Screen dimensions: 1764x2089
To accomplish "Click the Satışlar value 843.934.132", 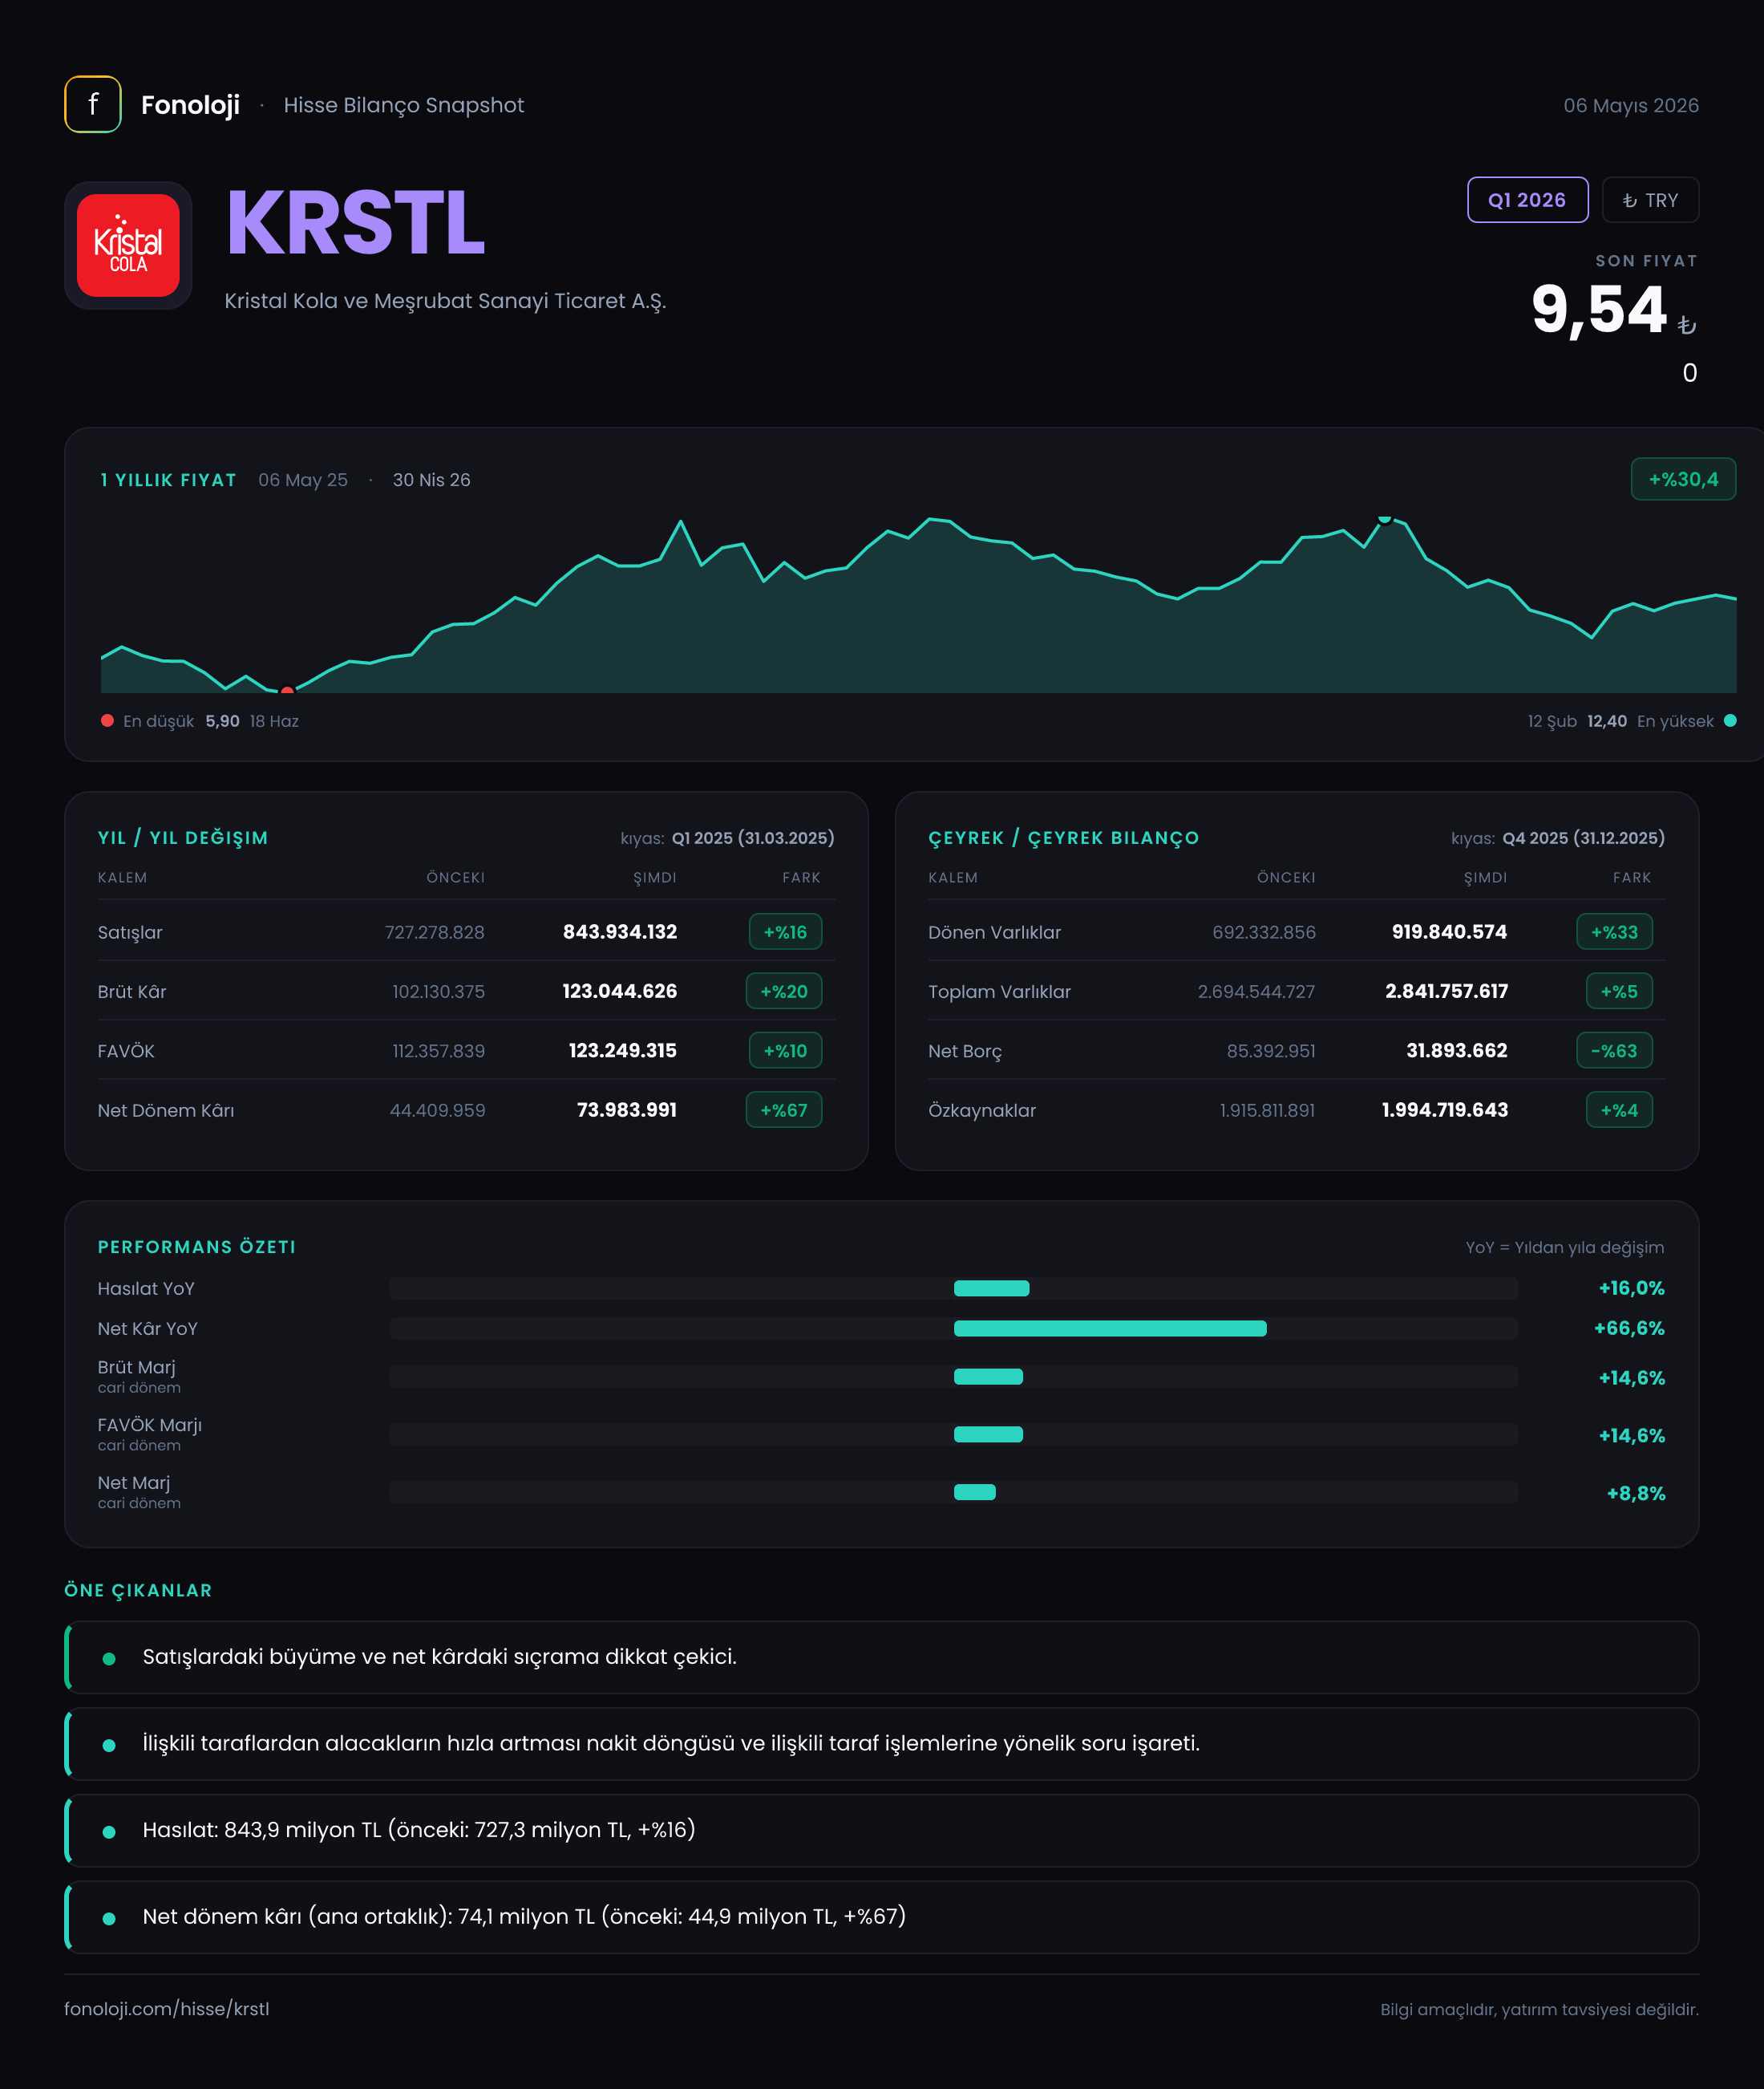I will (x=620, y=931).
